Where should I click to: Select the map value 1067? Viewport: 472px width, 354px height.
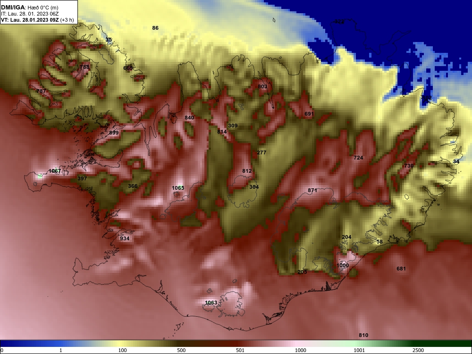click(55, 171)
